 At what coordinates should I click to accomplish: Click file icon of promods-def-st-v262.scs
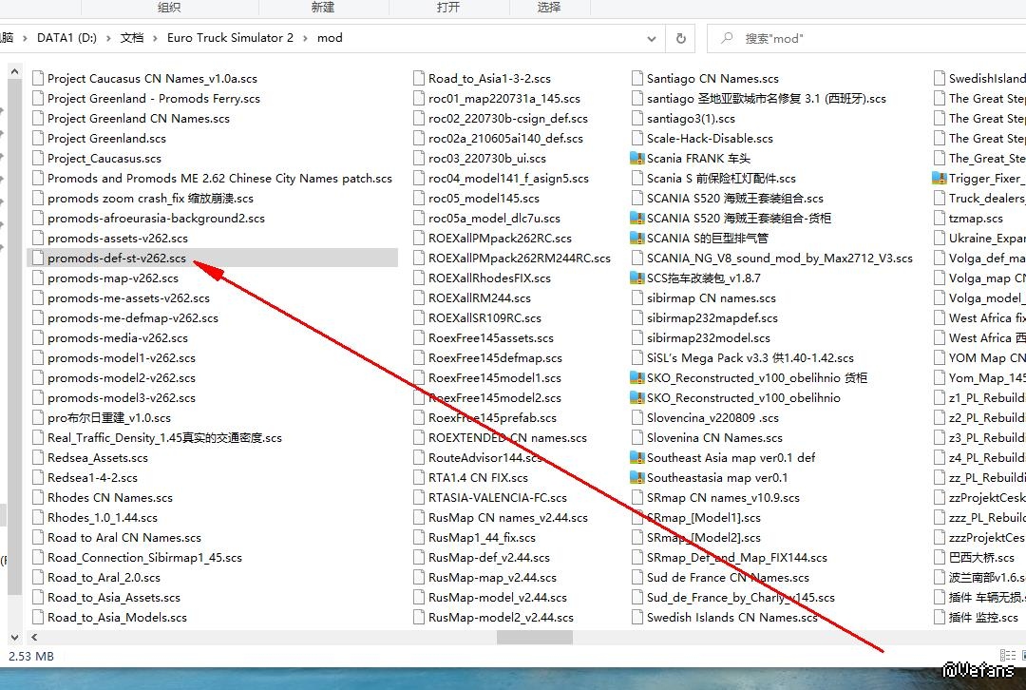pyautogui.click(x=37, y=258)
